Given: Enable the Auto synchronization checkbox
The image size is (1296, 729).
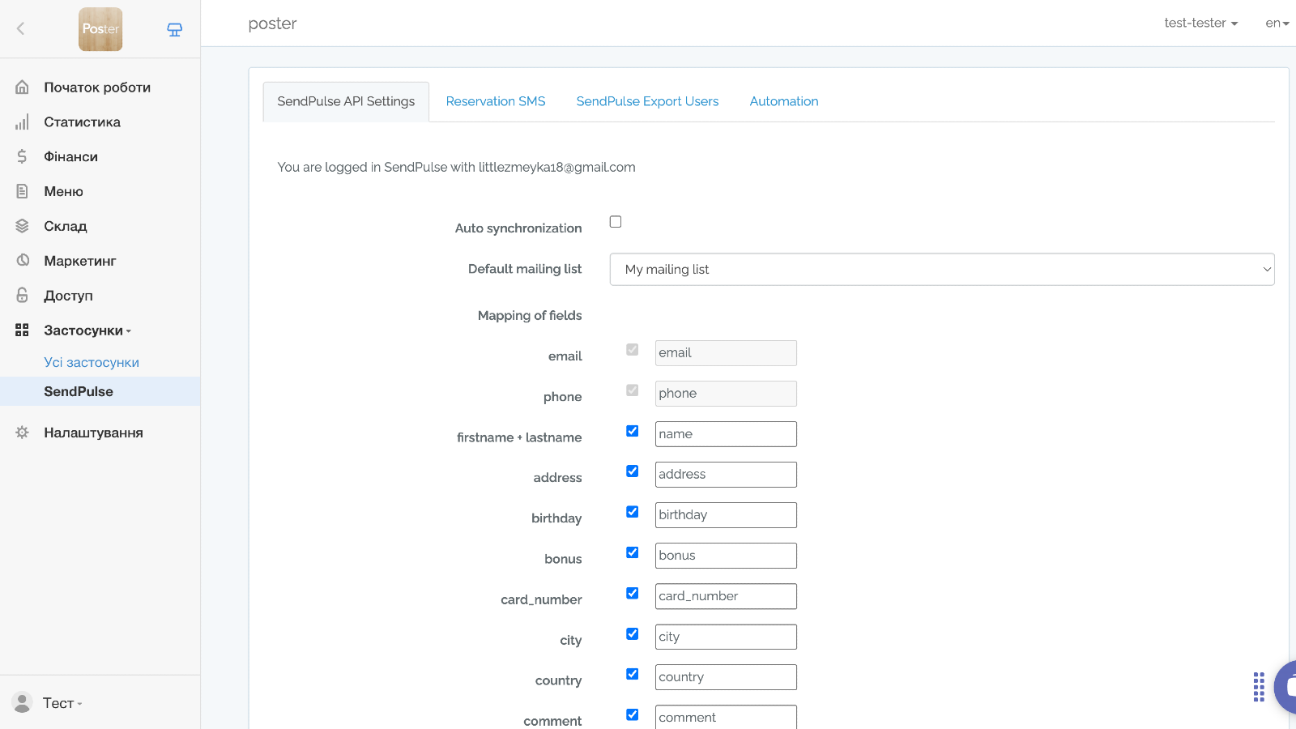Looking at the screenshot, I should click(616, 222).
